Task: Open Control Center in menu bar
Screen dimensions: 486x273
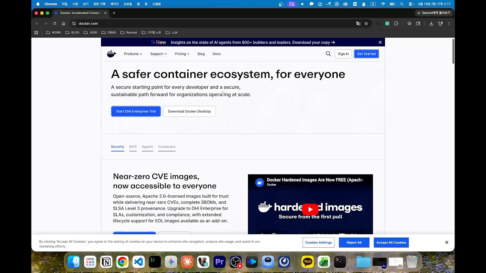Action: [x=411, y=4]
